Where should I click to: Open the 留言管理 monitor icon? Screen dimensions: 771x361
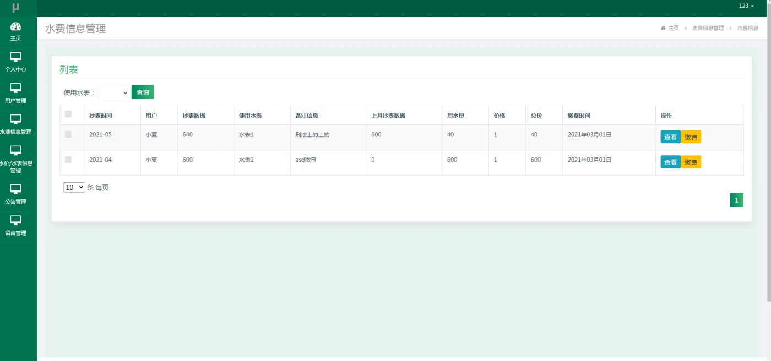pyautogui.click(x=15, y=221)
